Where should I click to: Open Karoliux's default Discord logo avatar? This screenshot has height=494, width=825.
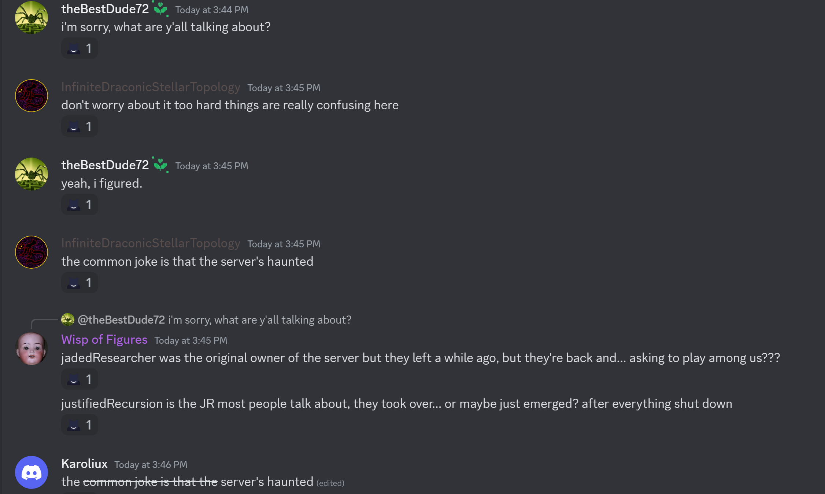tap(32, 472)
